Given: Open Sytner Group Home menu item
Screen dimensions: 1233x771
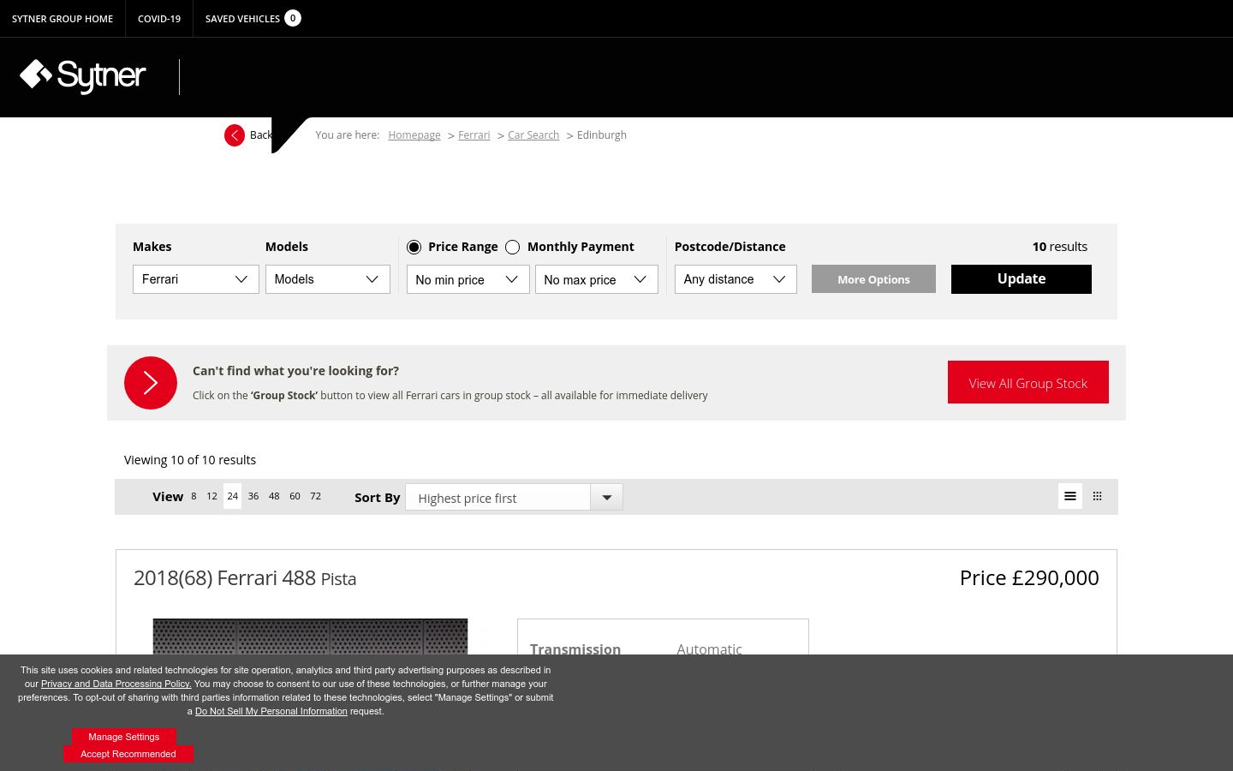Looking at the screenshot, I should click(63, 19).
